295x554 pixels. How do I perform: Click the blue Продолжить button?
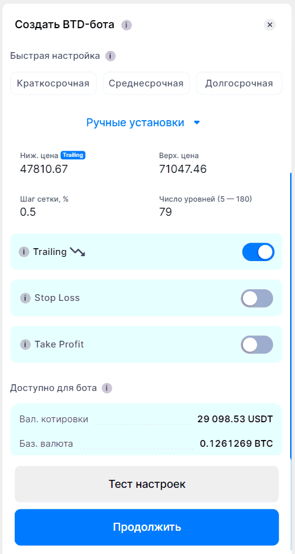pos(147,527)
